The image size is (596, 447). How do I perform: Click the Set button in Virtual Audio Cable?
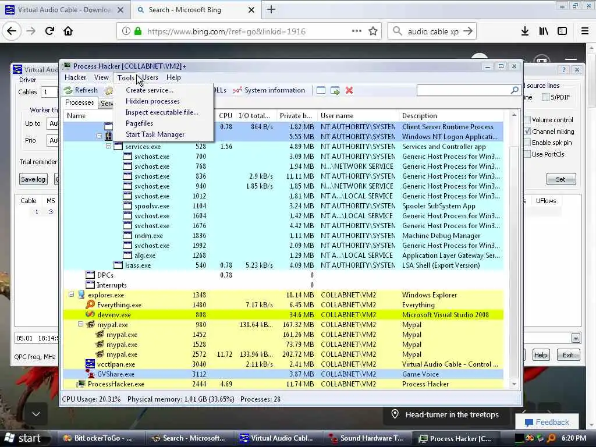click(561, 179)
